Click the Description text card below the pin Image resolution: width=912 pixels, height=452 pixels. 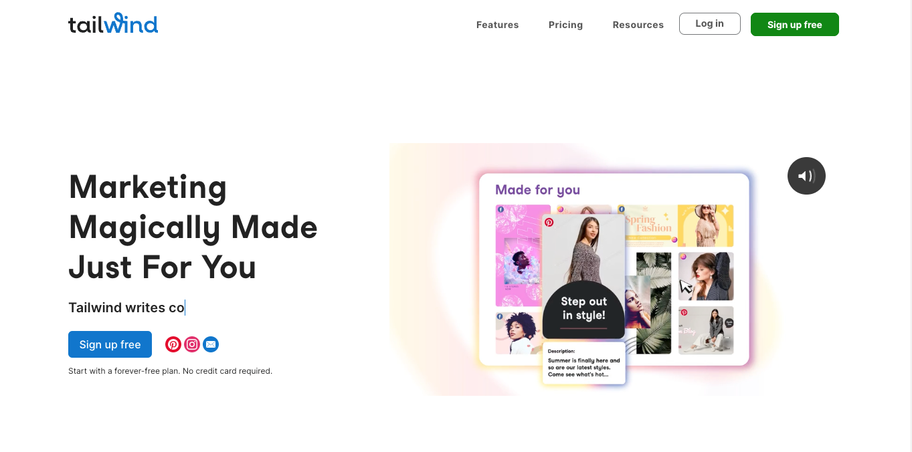tap(583, 364)
